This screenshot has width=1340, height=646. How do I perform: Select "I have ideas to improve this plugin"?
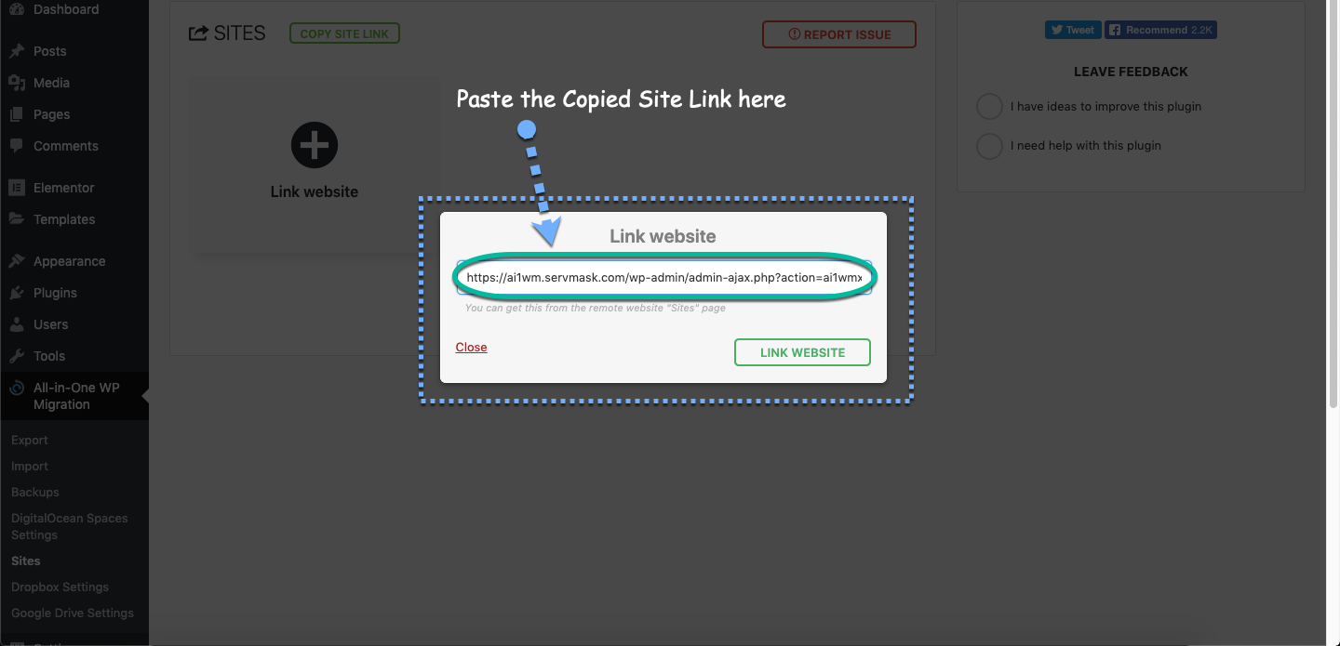click(989, 107)
